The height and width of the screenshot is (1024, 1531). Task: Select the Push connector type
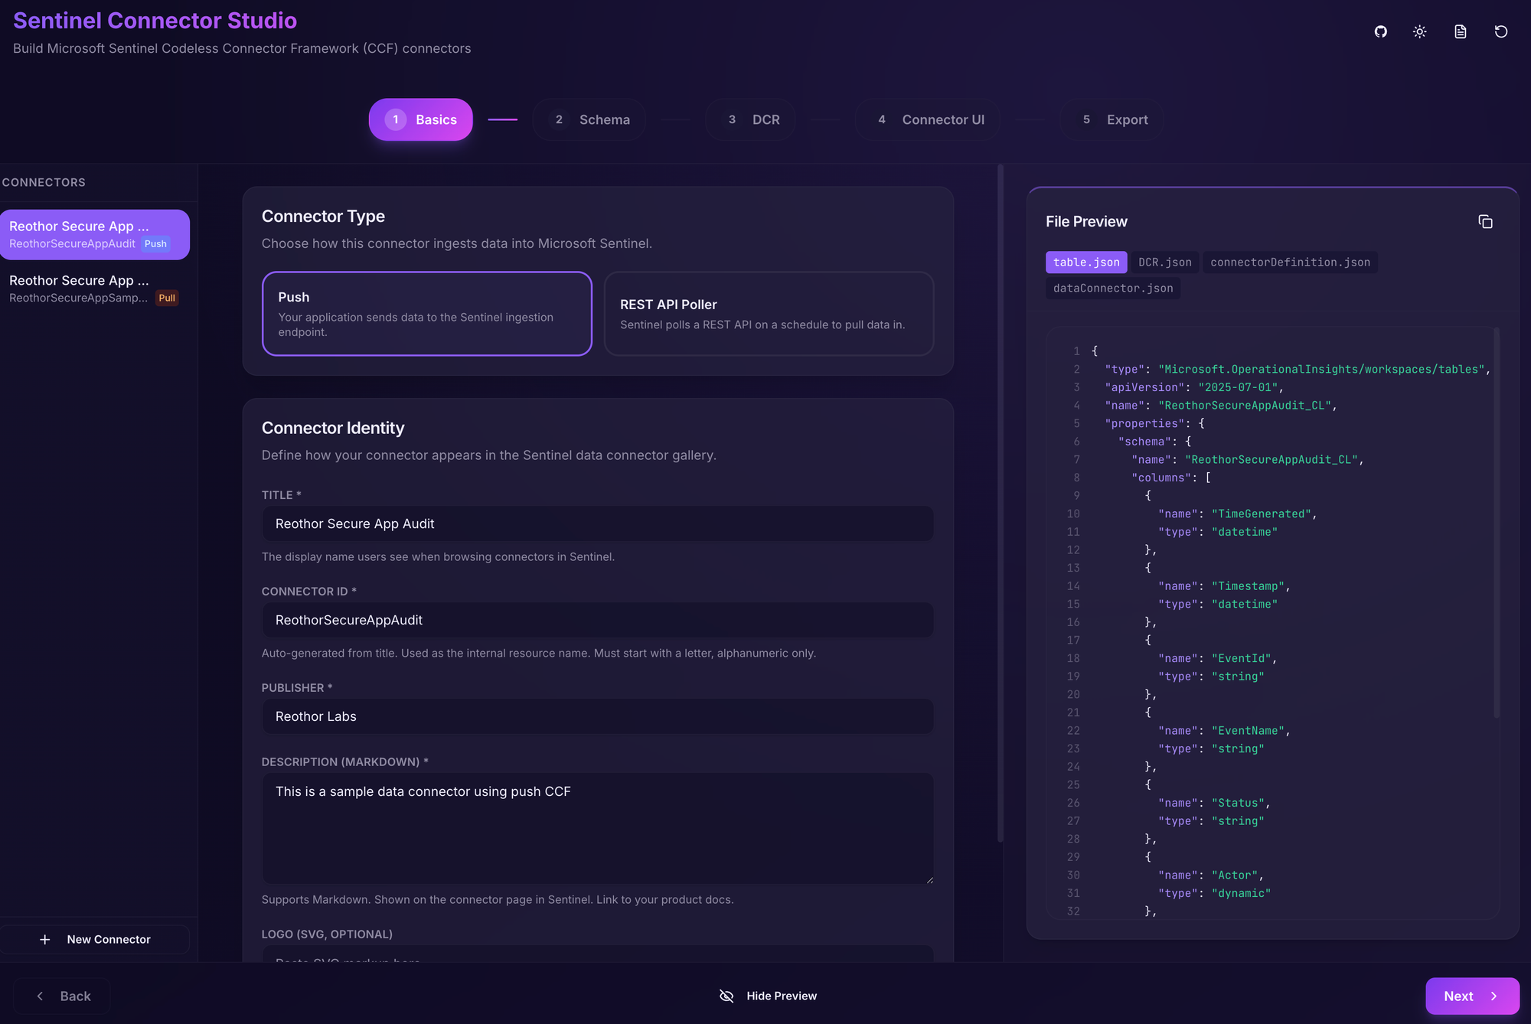click(426, 314)
